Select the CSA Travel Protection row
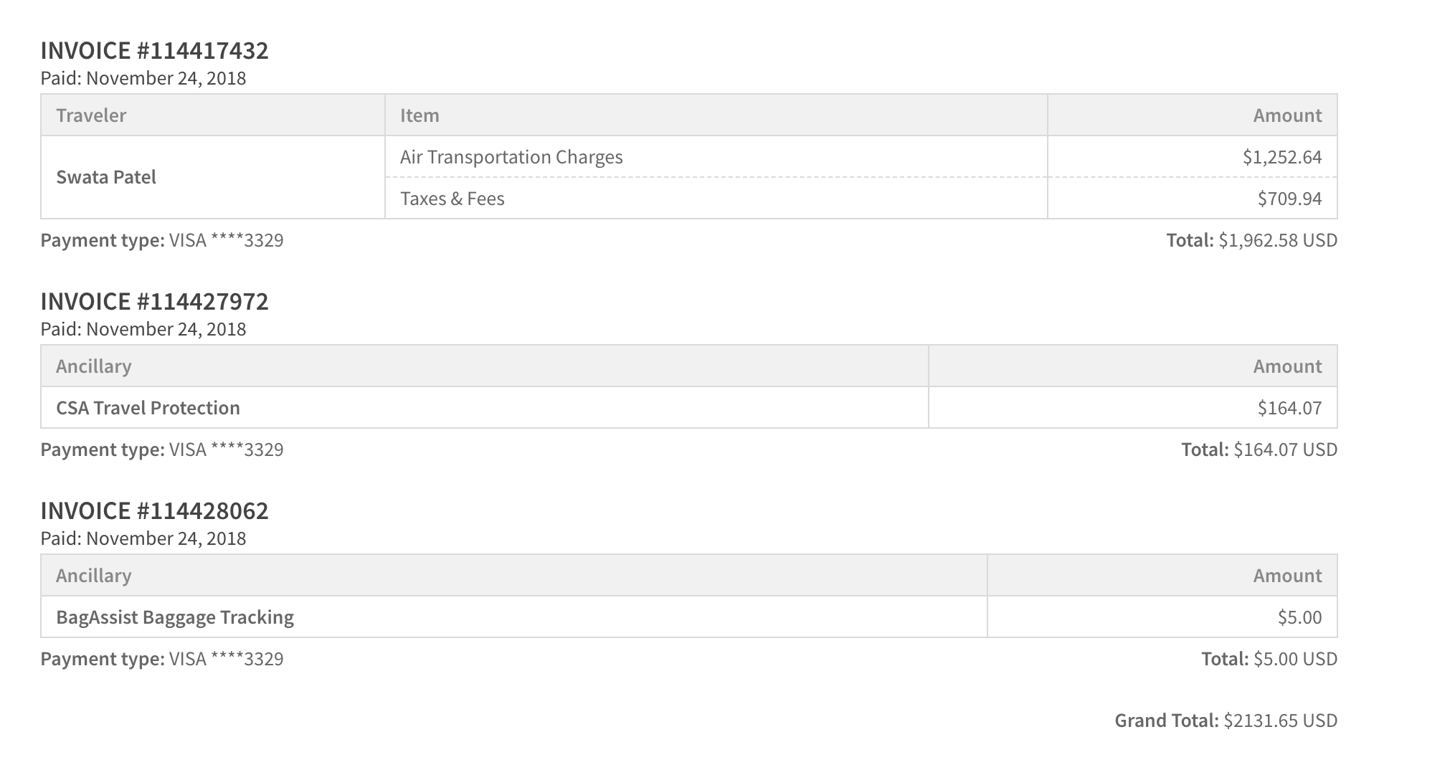Viewport: 1450px width, 780px height. point(689,408)
